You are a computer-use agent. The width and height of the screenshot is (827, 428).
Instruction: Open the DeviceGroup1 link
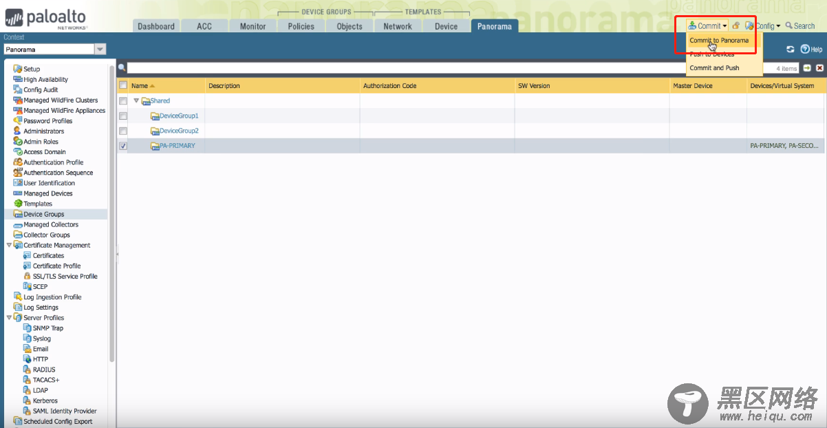pos(179,116)
